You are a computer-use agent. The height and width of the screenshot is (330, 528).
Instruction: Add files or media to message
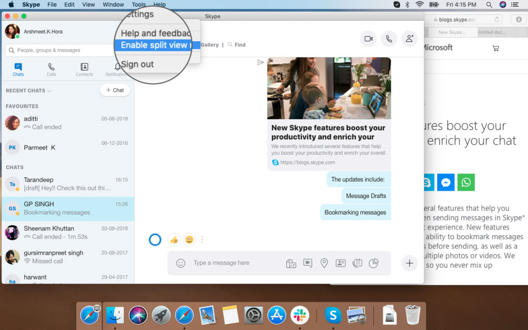click(291, 263)
